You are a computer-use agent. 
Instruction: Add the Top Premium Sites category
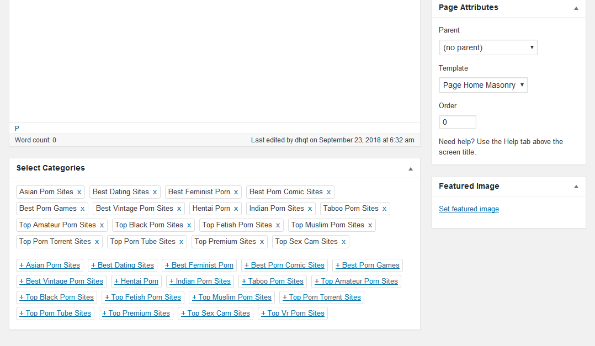(136, 313)
